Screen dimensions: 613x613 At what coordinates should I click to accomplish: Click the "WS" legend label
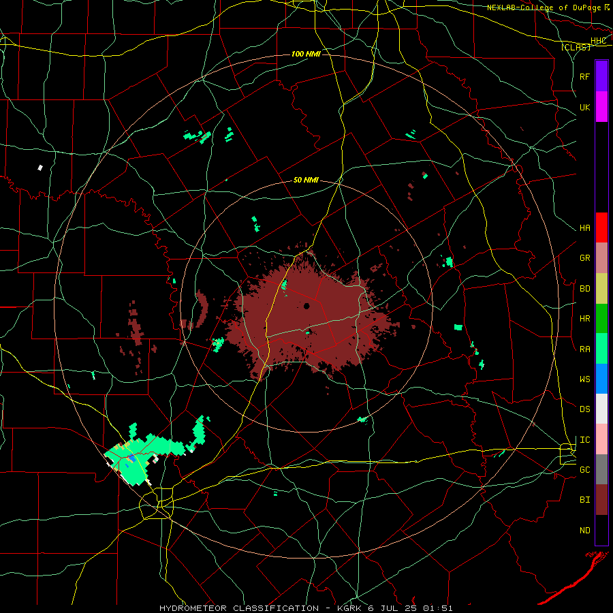click(x=585, y=379)
